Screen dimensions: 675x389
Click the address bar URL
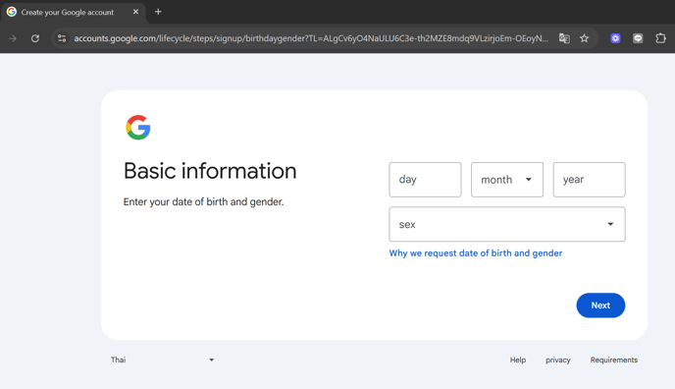tap(311, 38)
